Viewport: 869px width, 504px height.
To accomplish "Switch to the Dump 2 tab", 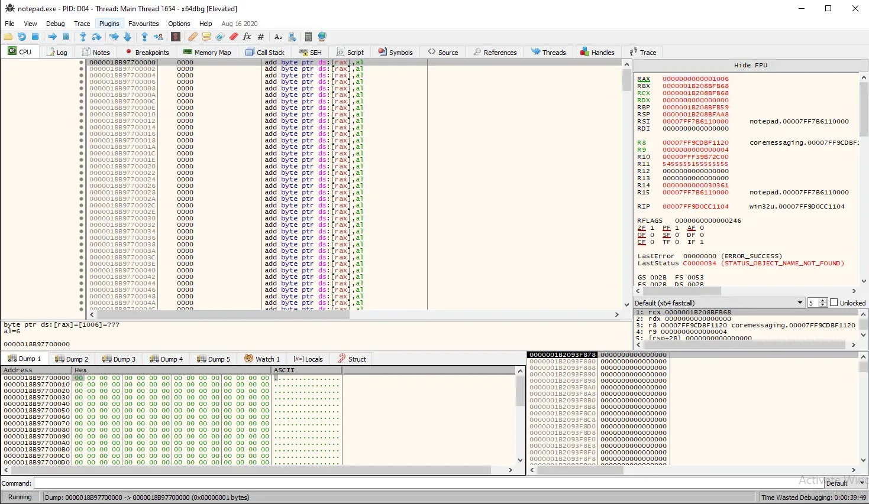I will pyautogui.click(x=72, y=359).
